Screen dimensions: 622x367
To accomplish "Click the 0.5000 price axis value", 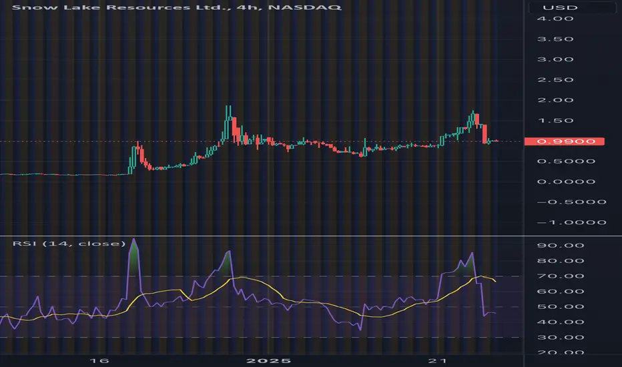I will point(566,161).
